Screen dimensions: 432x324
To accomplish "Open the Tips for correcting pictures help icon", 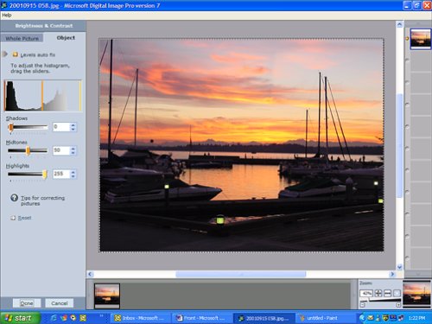I will (x=14, y=198).
